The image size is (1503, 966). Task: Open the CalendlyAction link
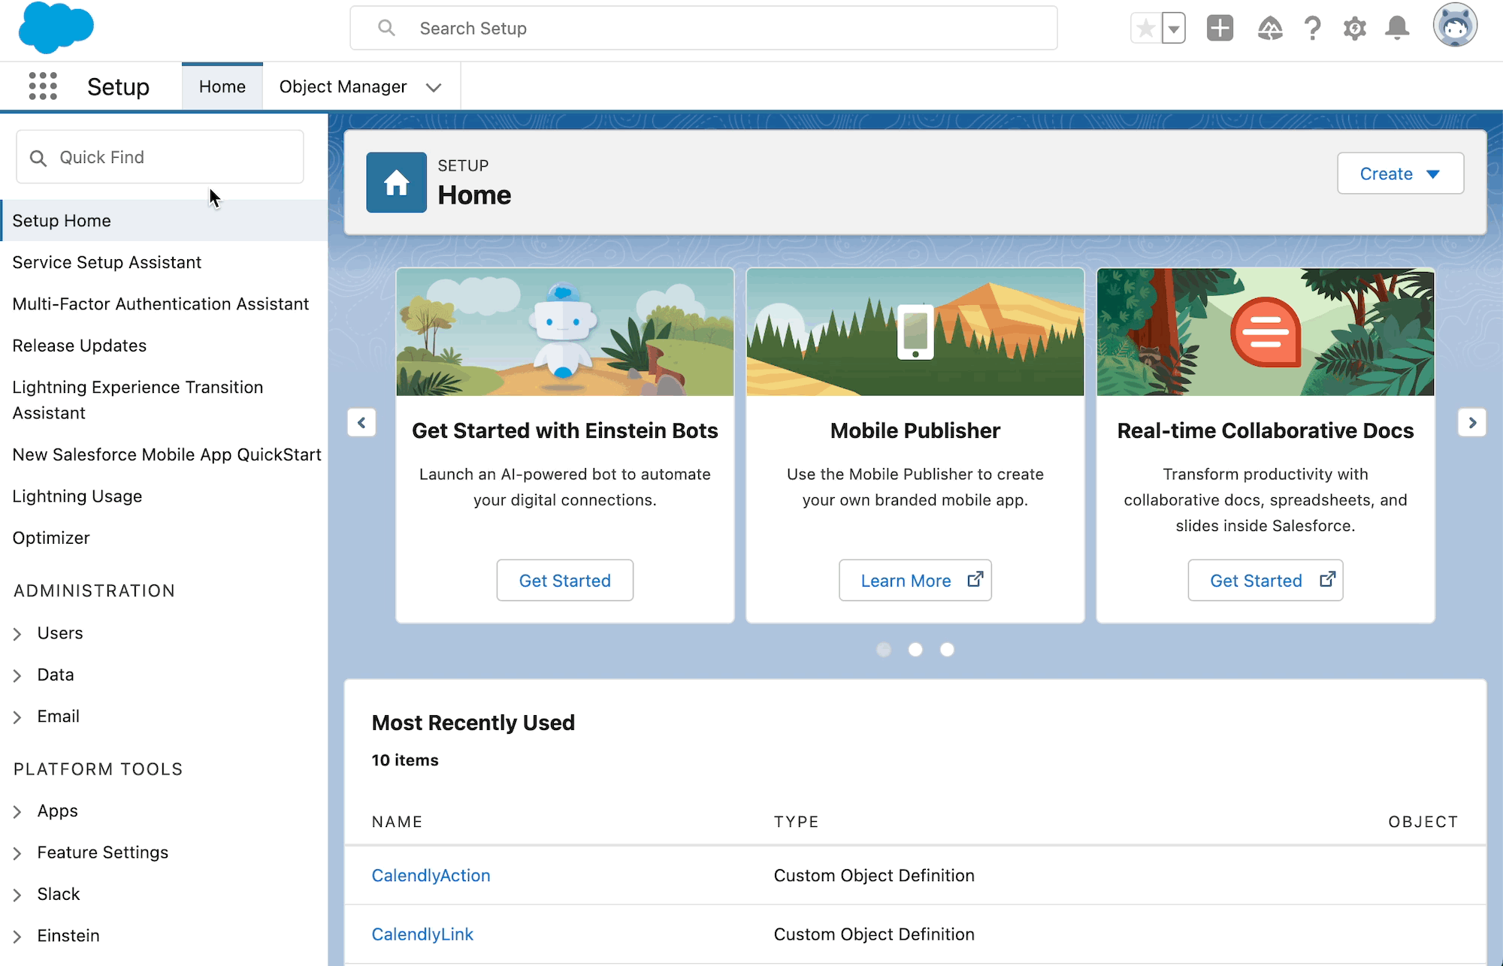(x=431, y=875)
